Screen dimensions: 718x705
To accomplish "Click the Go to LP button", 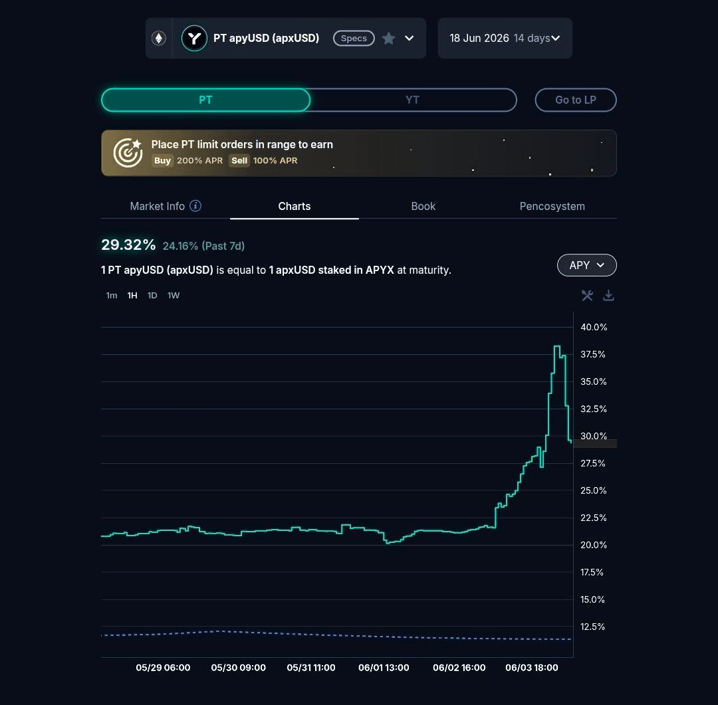I will (x=576, y=100).
